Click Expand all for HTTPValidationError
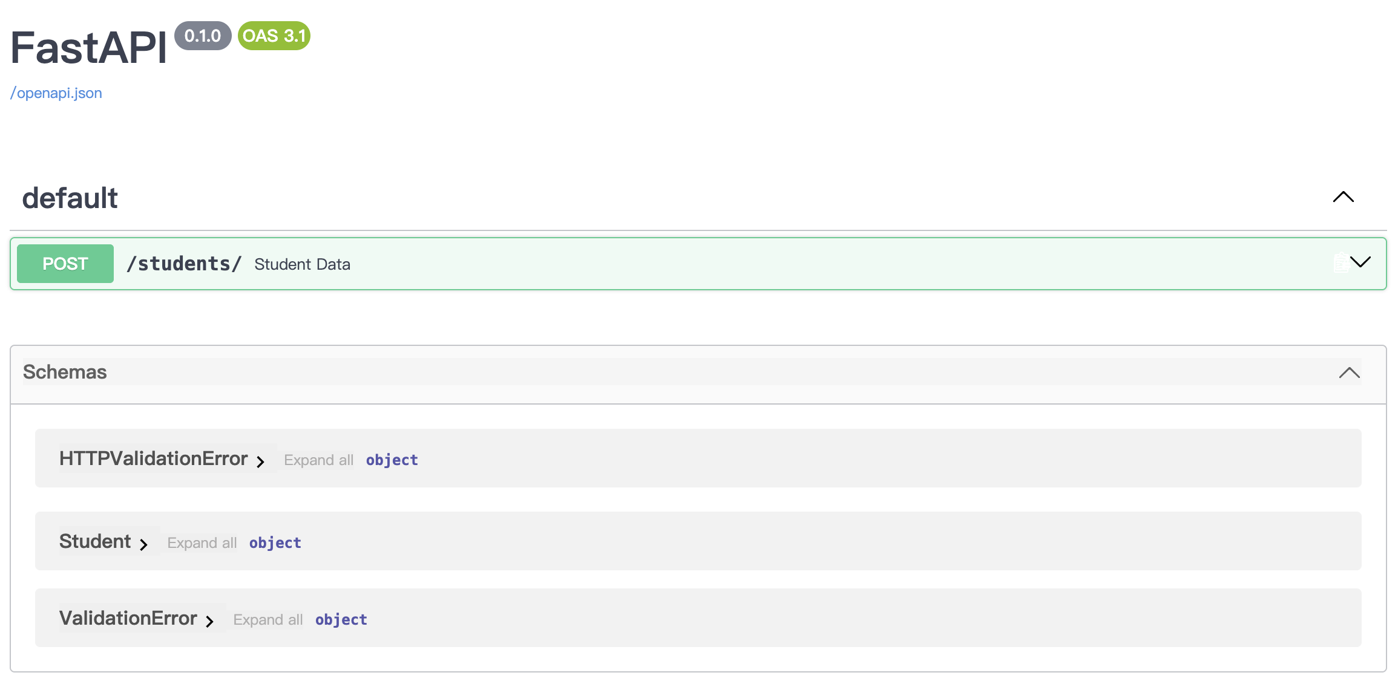 click(318, 460)
